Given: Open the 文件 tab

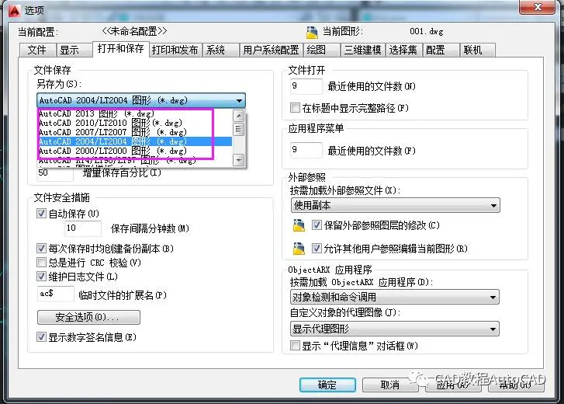Looking at the screenshot, I should tap(37, 50).
